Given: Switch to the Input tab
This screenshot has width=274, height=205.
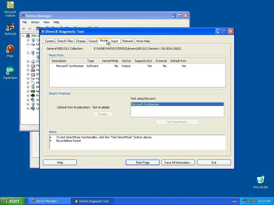Looking at the screenshot, I should 115,41.
